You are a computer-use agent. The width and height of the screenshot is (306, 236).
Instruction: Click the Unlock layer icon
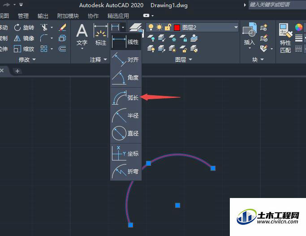click(183, 49)
